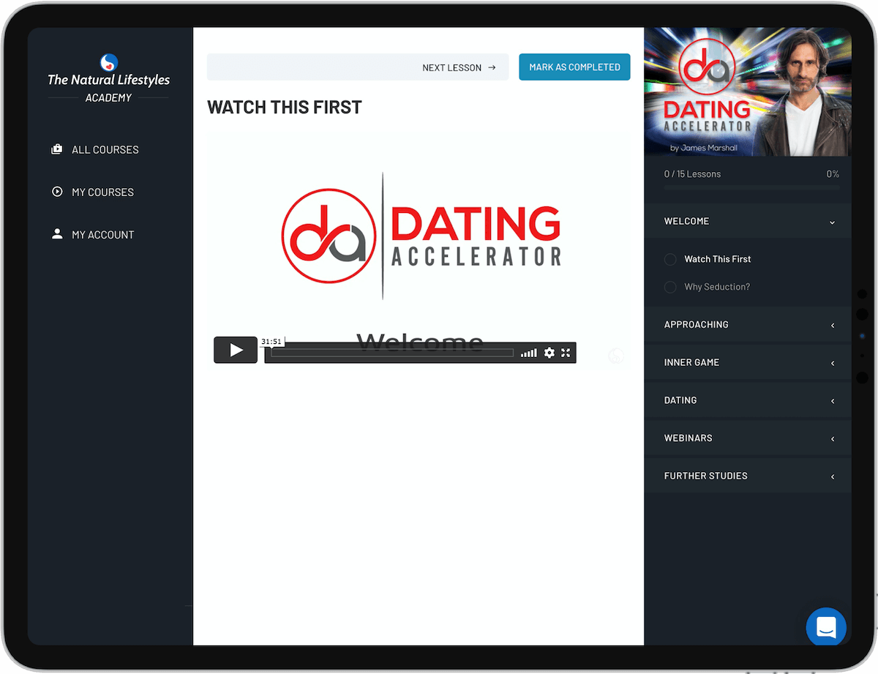Viewport: 878px width, 674px height.
Task: Mark Watch This First lesson circle
Action: coord(670,259)
